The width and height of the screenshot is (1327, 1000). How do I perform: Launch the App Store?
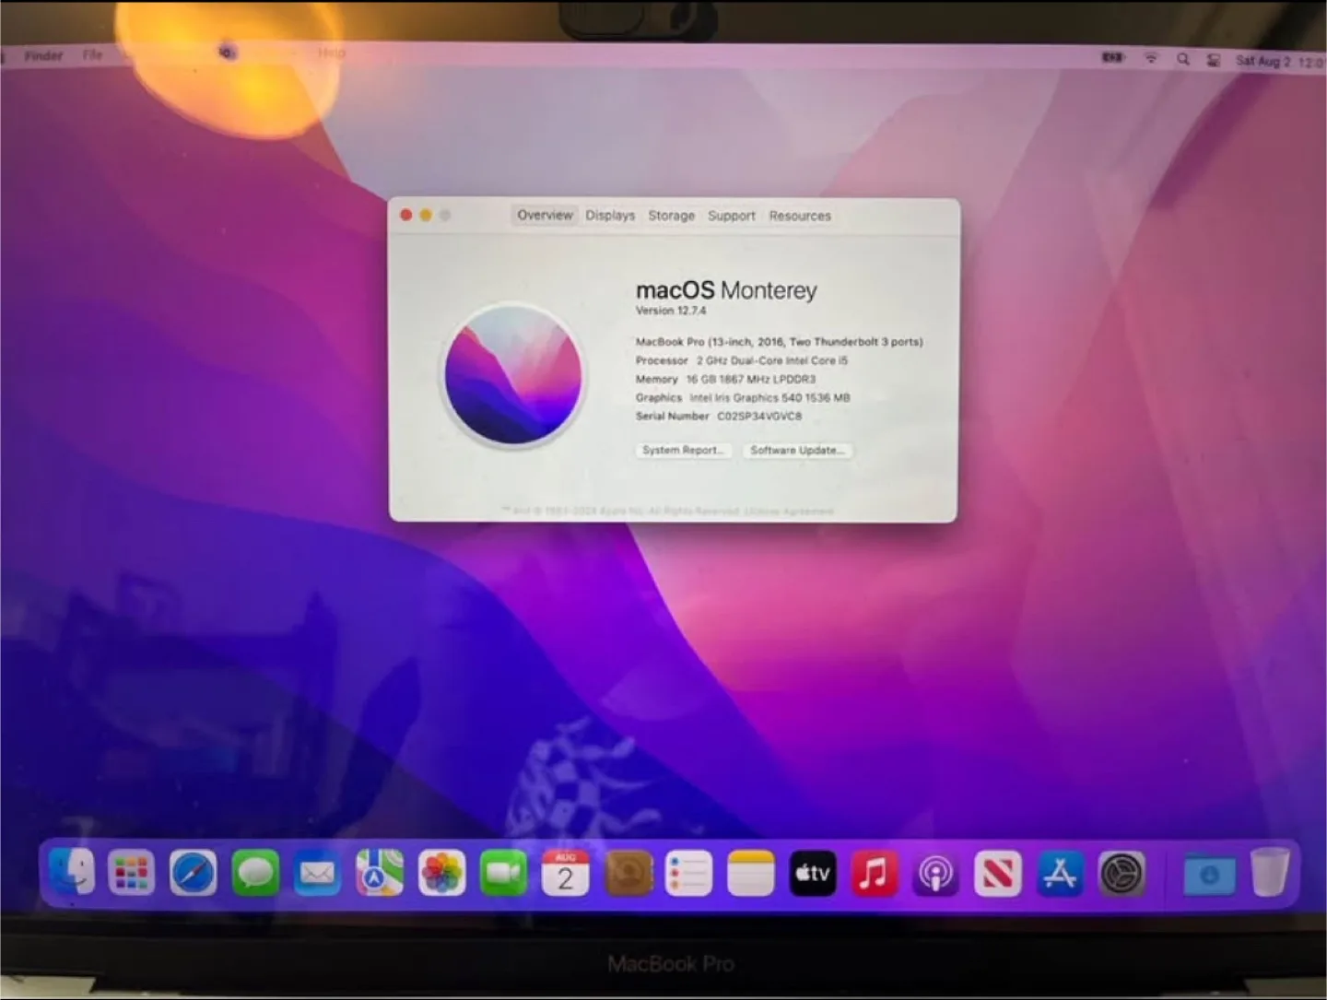pyautogui.click(x=1060, y=874)
